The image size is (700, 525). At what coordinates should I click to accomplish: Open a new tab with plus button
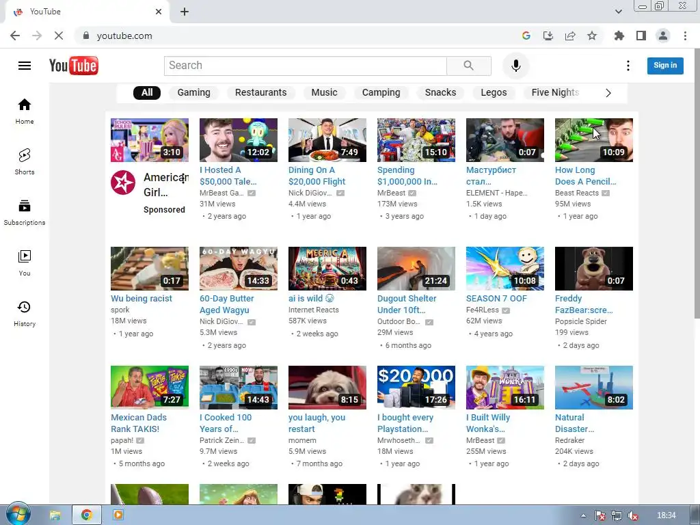(x=185, y=12)
